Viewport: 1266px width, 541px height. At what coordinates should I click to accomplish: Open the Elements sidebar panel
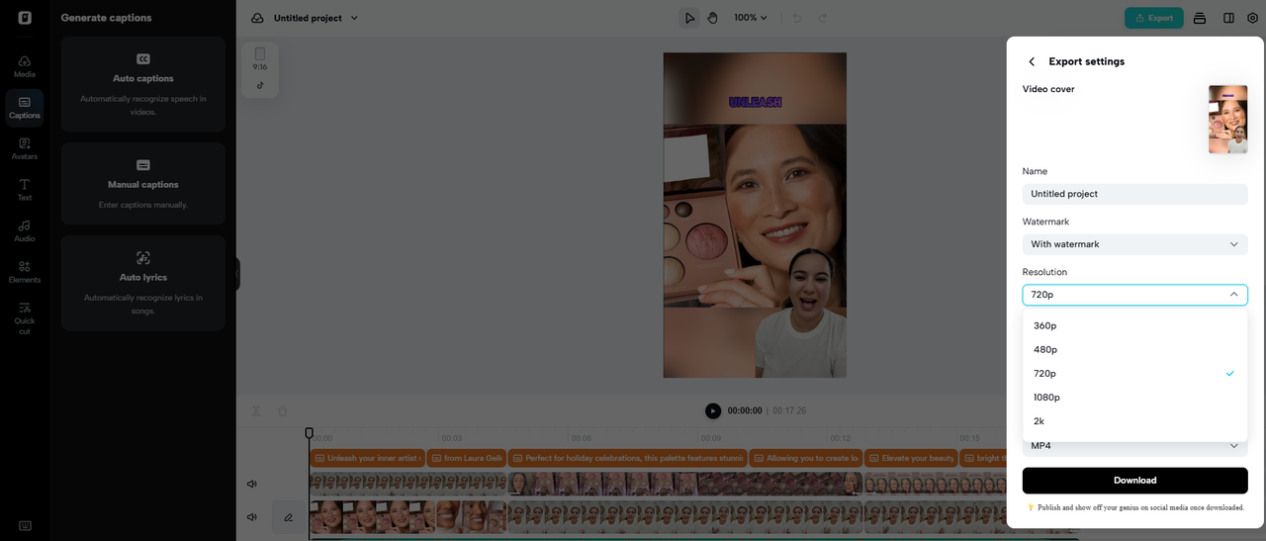25,272
